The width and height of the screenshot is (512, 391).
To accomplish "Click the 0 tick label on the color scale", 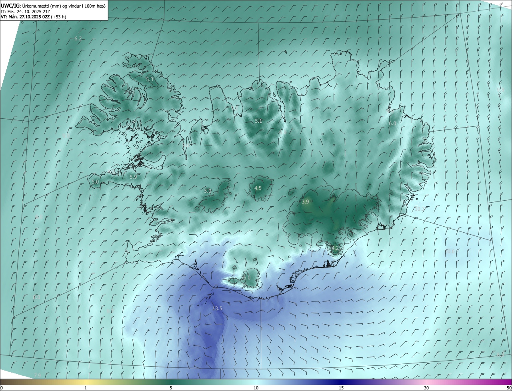I will (x=2, y=388).
